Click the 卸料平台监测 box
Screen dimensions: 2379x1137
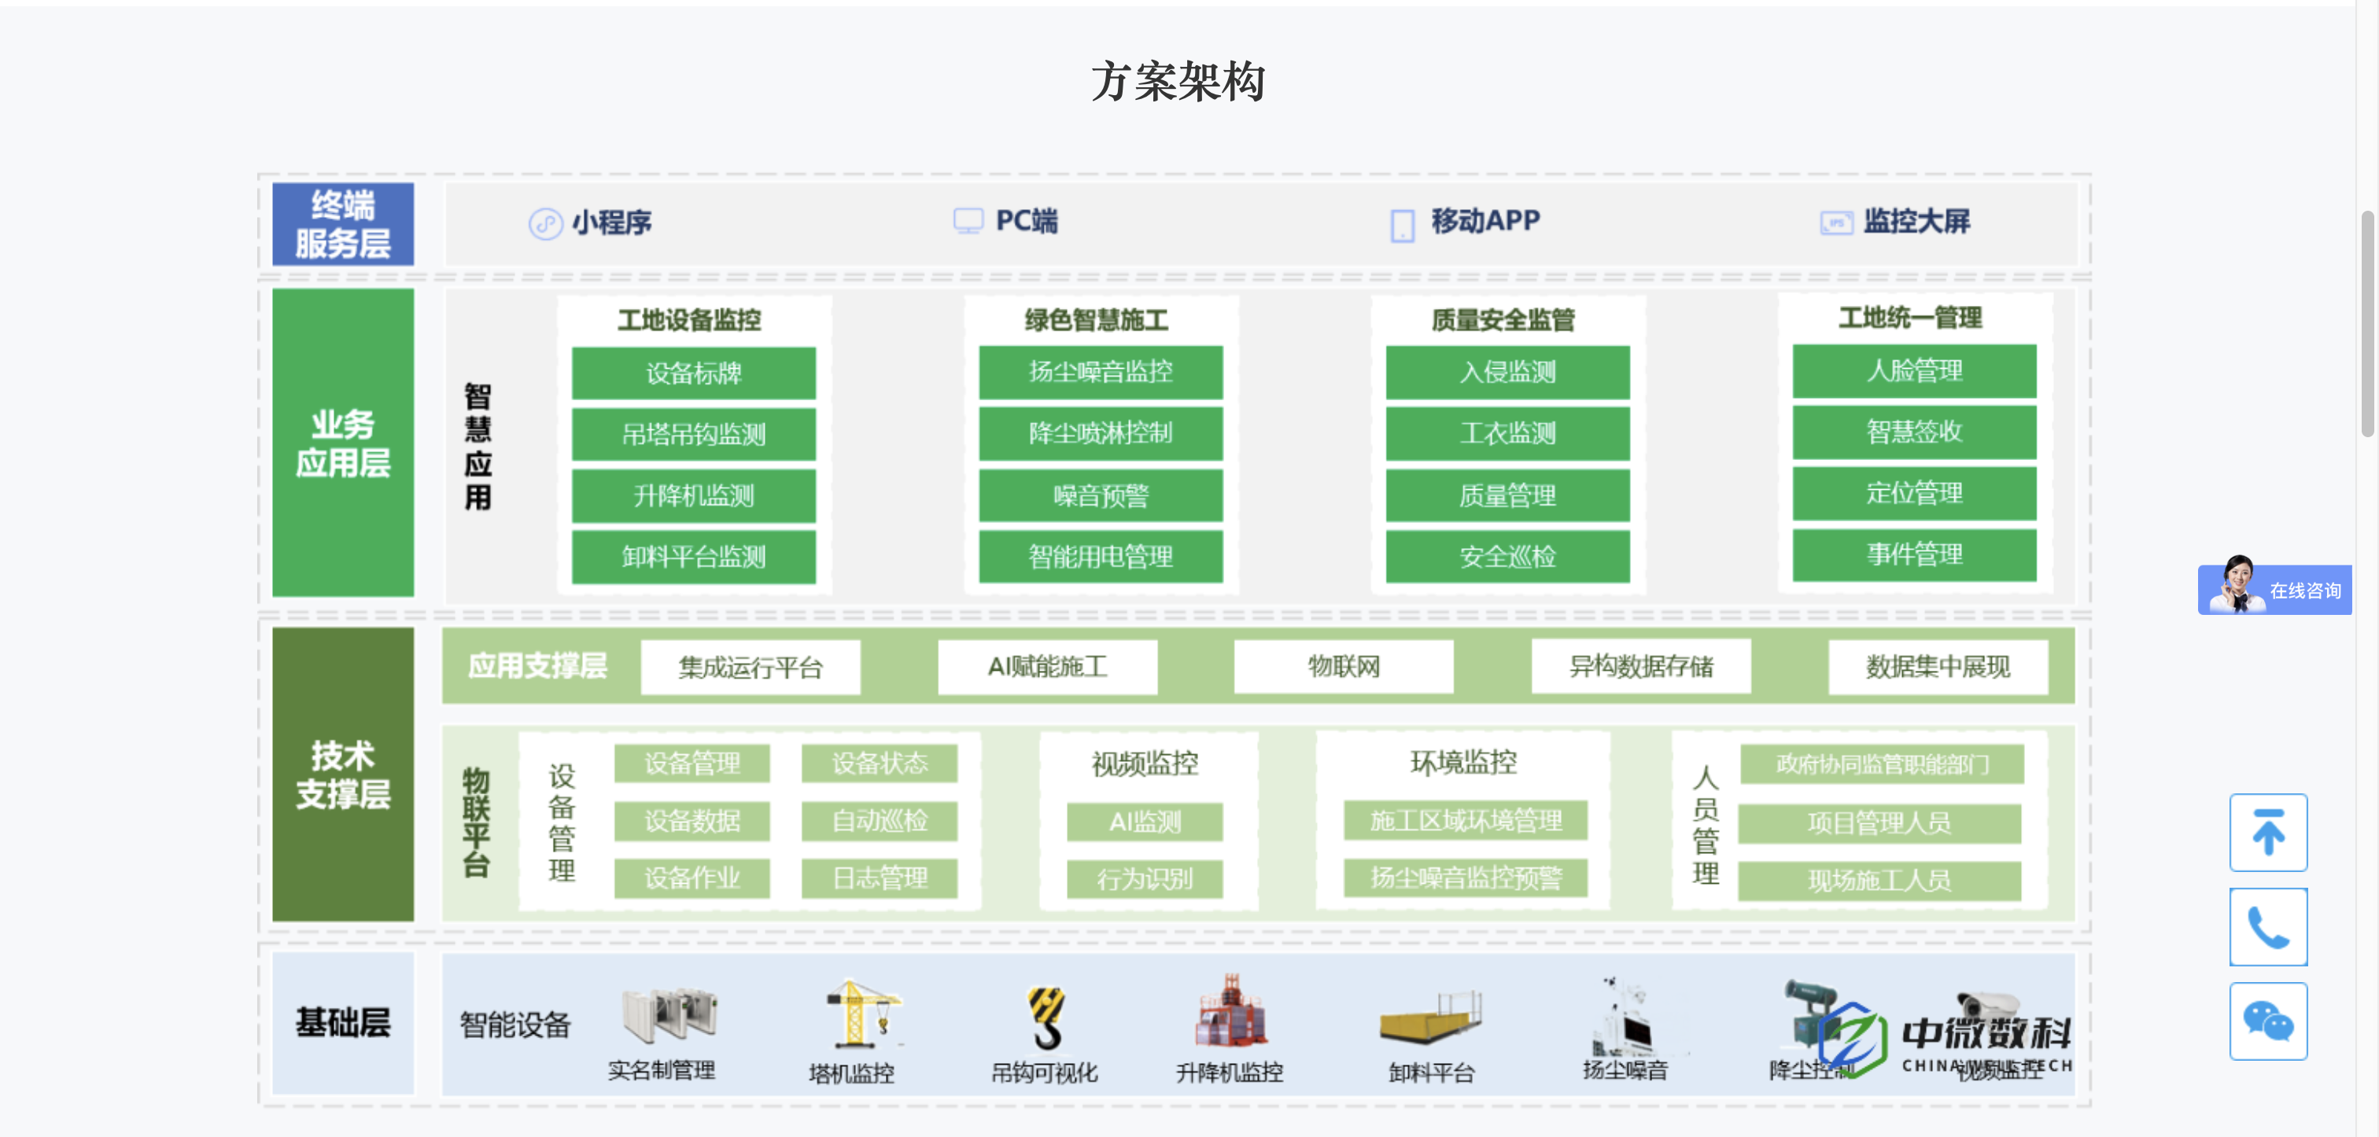tap(694, 557)
